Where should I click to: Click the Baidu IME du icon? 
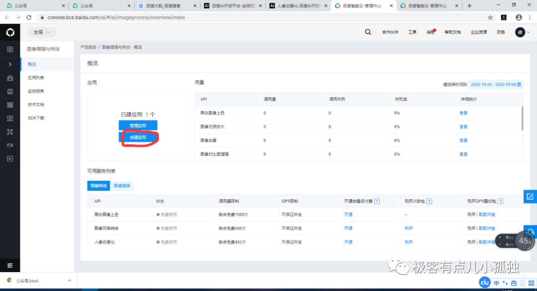click(x=485, y=283)
